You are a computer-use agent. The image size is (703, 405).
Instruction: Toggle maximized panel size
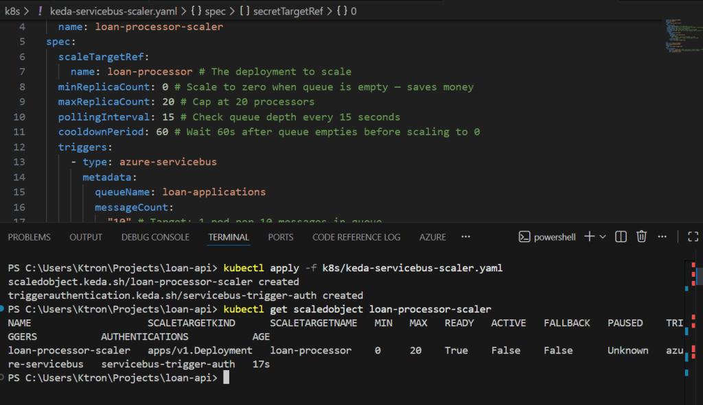coord(692,236)
